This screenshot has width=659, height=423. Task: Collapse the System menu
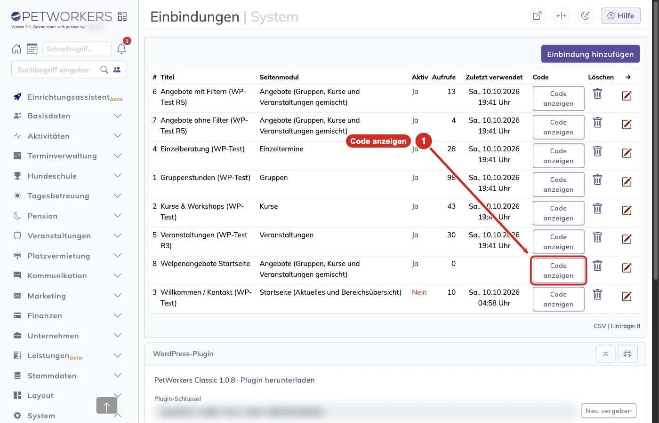(x=68, y=415)
